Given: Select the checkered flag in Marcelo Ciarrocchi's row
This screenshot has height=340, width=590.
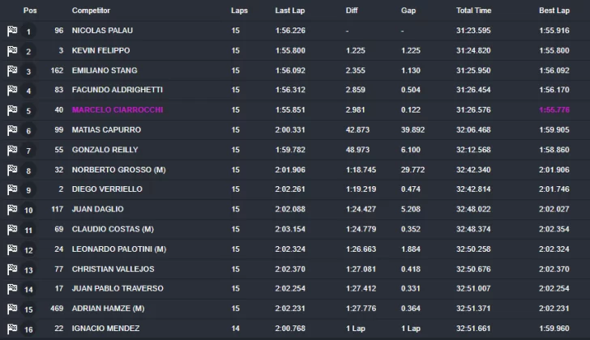Looking at the screenshot, I should pos(12,110).
